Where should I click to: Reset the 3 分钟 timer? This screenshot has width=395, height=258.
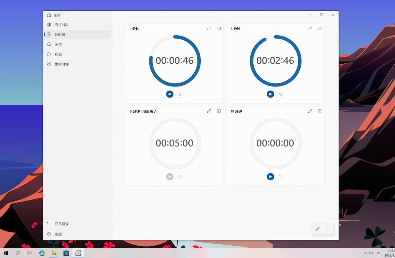click(x=281, y=94)
